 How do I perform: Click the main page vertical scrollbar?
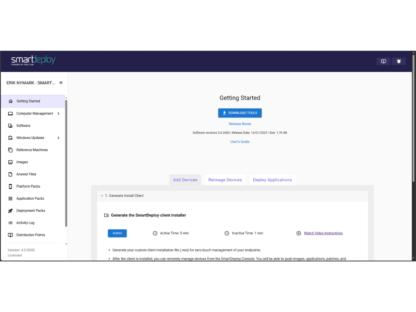pos(413,118)
